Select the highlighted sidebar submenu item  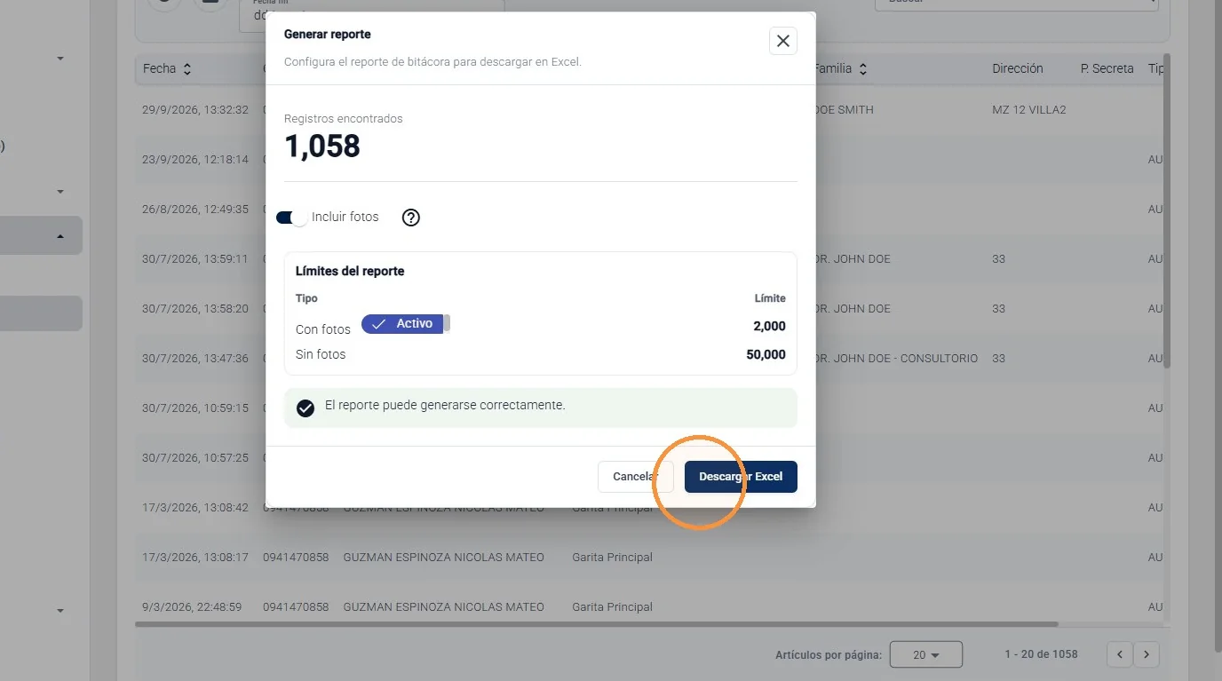41,313
